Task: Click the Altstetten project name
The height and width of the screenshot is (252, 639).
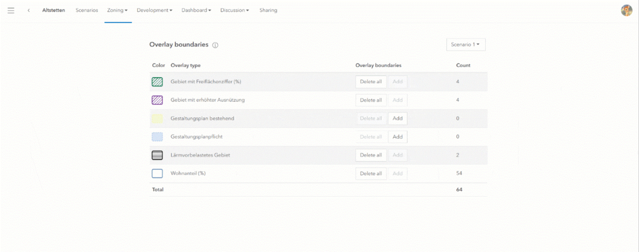Action: [x=53, y=10]
